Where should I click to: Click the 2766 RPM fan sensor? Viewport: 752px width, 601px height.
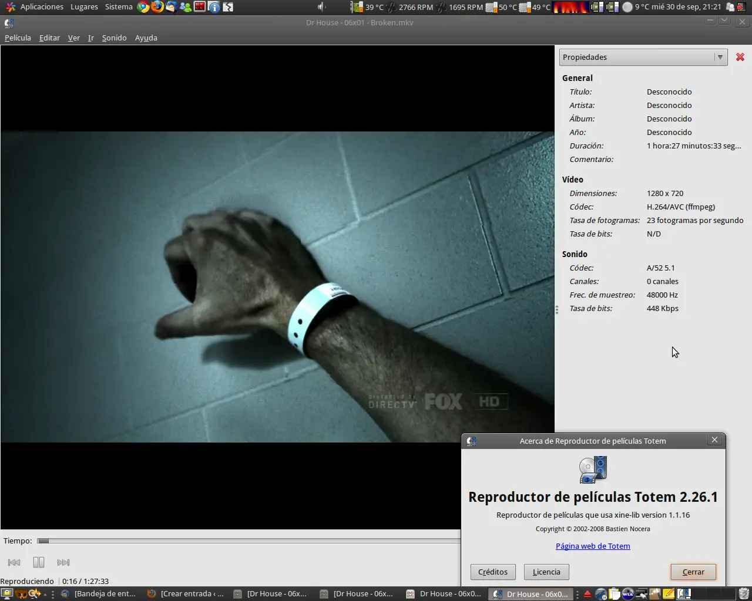[410, 7]
